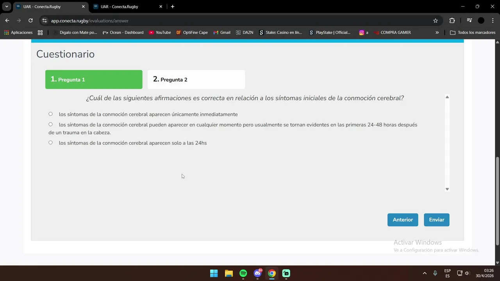The image size is (500, 281).
Task: Click the browser page vertical scrollbar thumb
Action: pos(497,201)
